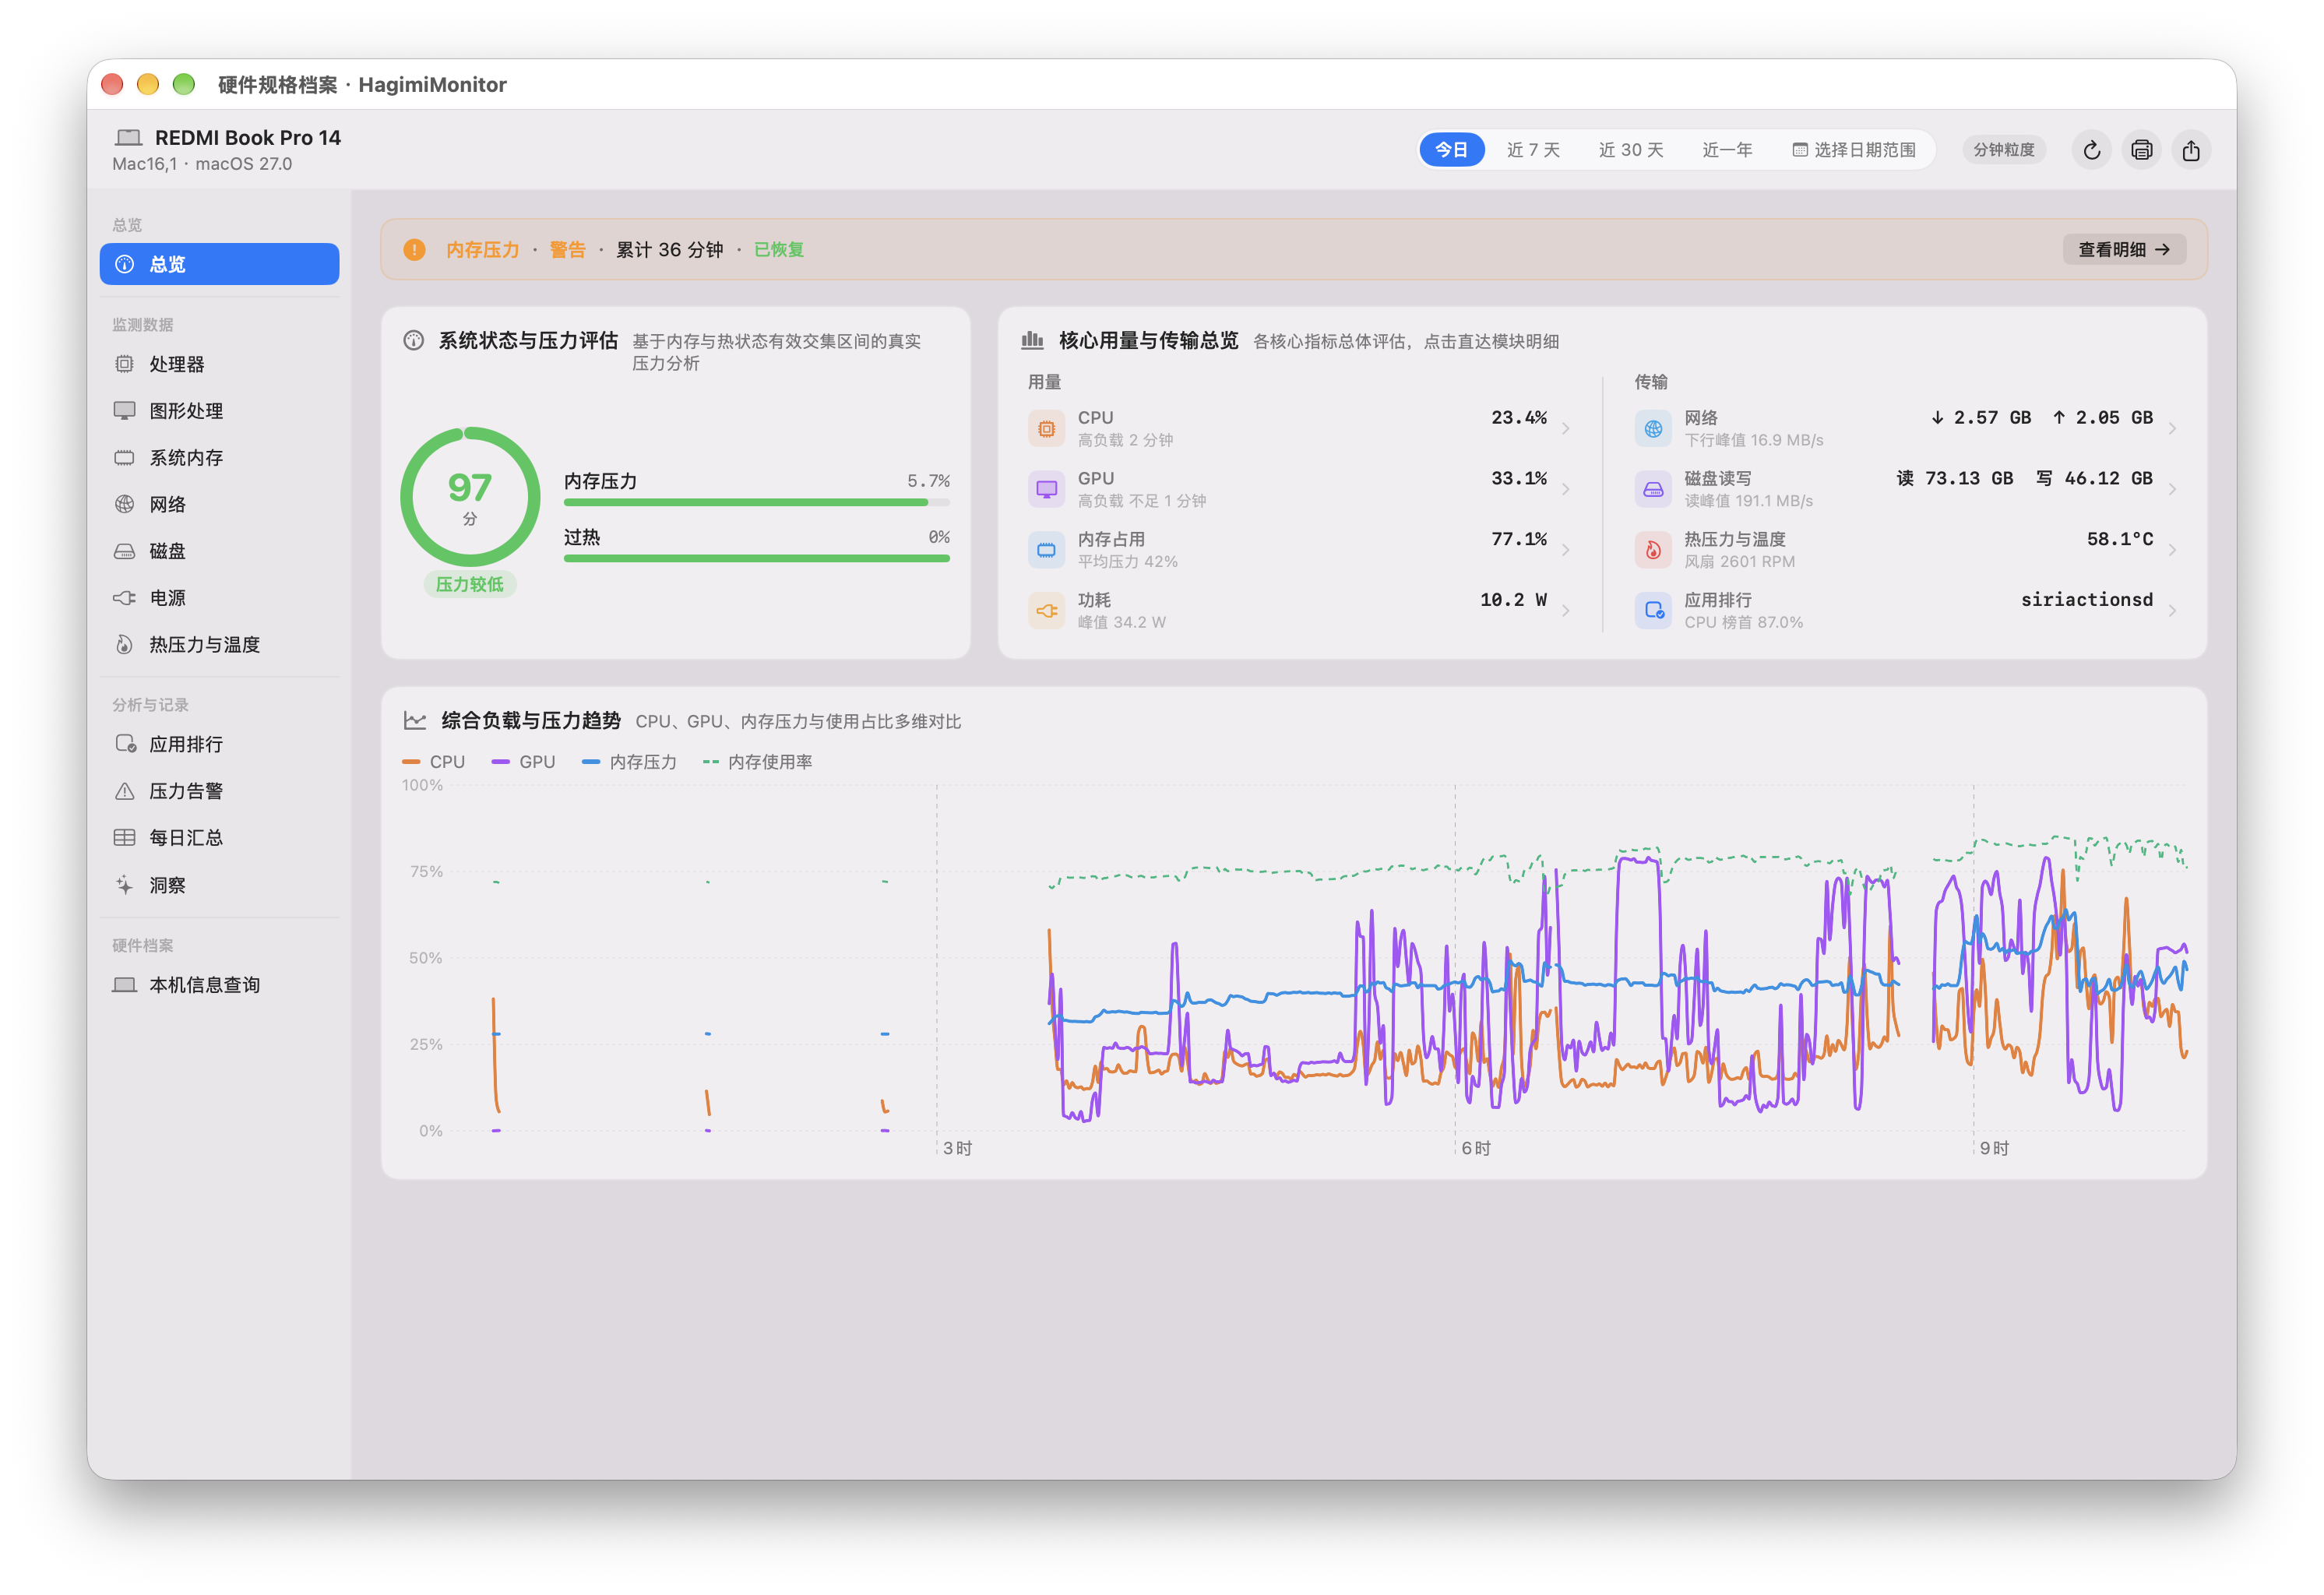This screenshot has height=1595, width=2324.
Task: Open the 图形处理 sidebar item
Action: [x=219, y=411]
